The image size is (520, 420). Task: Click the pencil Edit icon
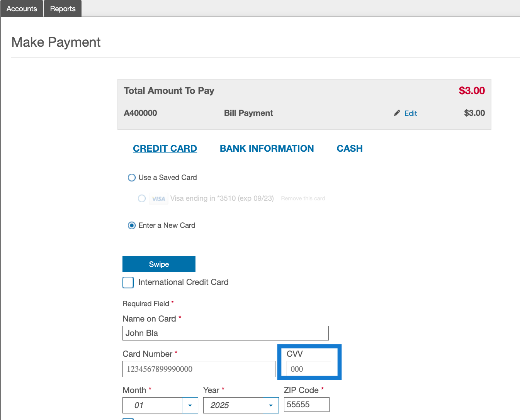[x=397, y=113]
